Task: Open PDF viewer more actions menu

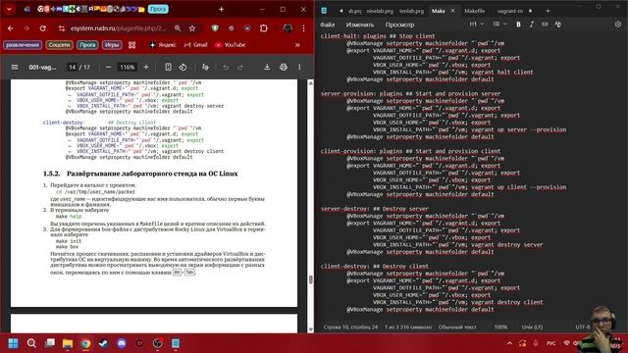Action: (299, 68)
